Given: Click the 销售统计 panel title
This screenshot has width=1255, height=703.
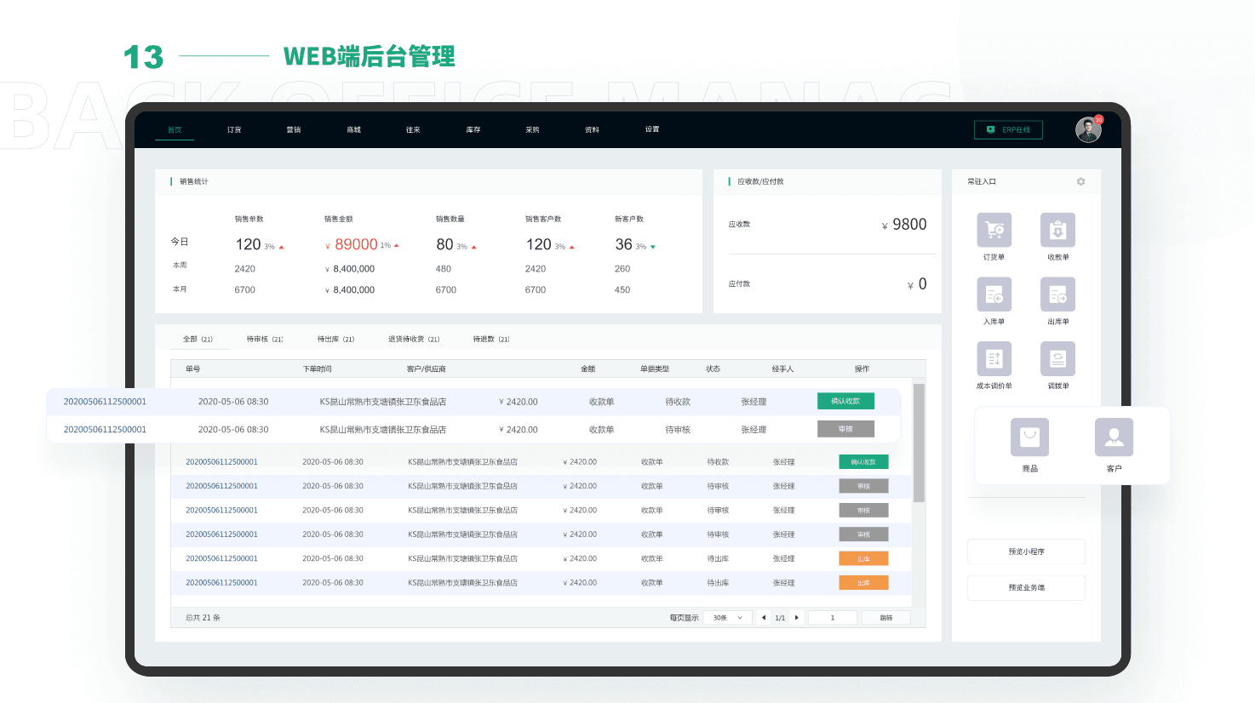Looking at the screenshot, I should (x=193, y=181).
